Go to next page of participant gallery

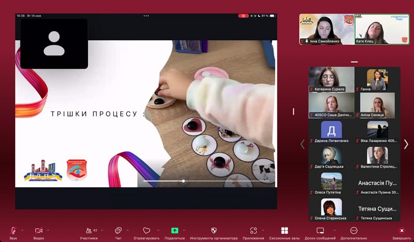point(406,144)
